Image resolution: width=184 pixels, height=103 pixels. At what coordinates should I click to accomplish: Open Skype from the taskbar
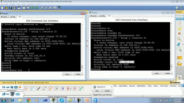pos(62,100)
